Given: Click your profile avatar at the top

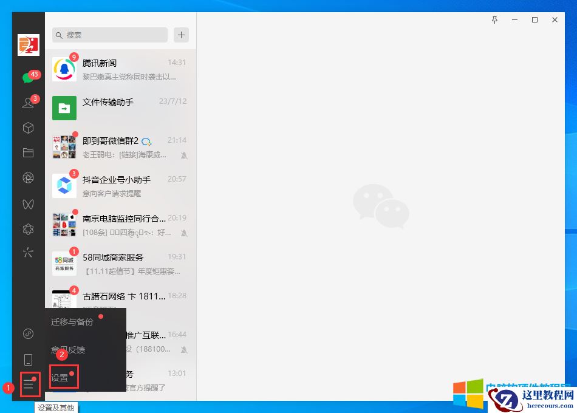Looking at the screenshot, I should click(x=28, y=45).
